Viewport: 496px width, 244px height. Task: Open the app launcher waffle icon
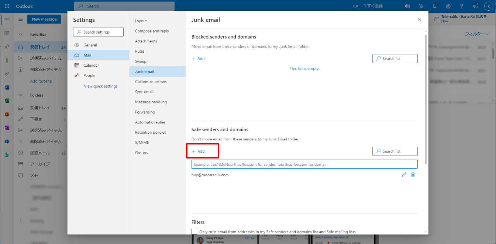tap(7, 6)
